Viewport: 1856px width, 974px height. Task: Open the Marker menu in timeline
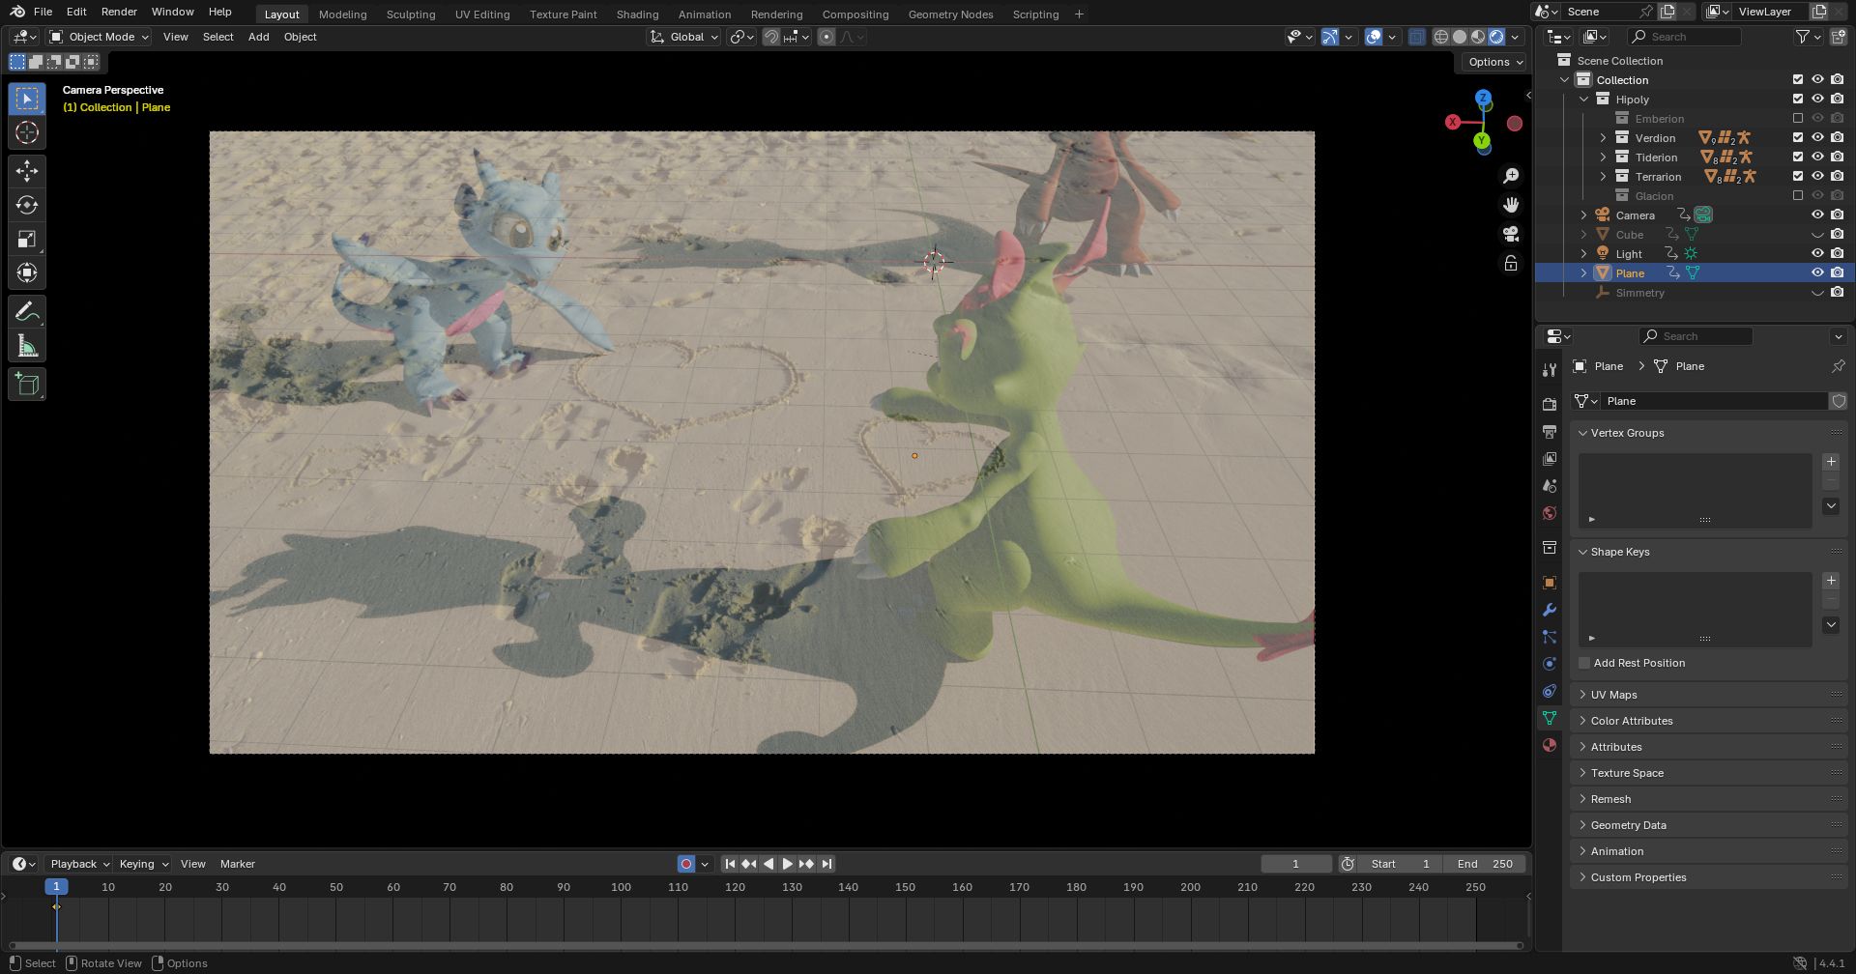pos(238,864)
